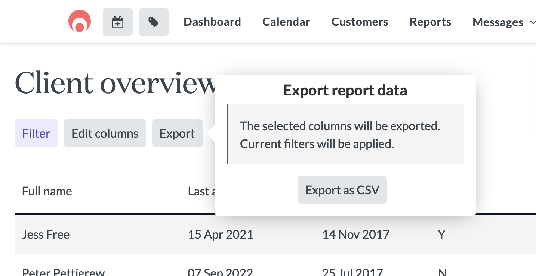The height and width of the screenshot is (276, 536).
Task: Select the Jess Free row name
Action: pos(46,235)
